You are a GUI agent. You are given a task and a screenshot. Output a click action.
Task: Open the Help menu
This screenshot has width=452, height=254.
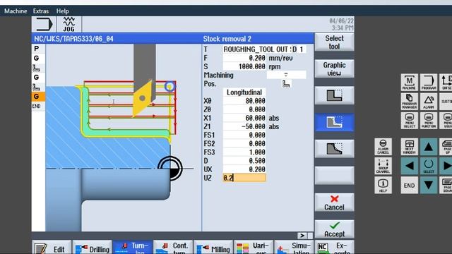click(x=63, y=11)
